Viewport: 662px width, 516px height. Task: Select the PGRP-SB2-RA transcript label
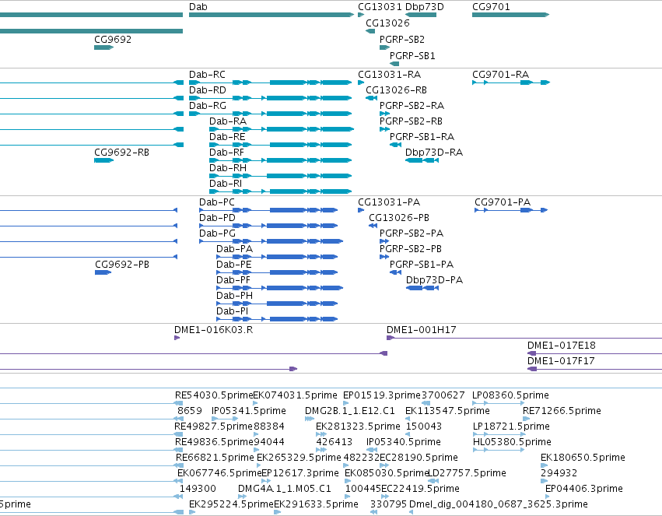pyautogui.click(x=412, y=106)
